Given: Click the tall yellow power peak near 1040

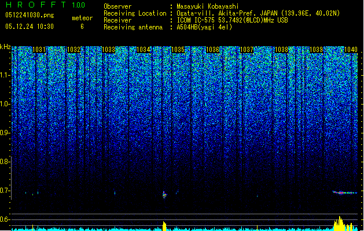Looking at the screenshot, I should point(339,223).
